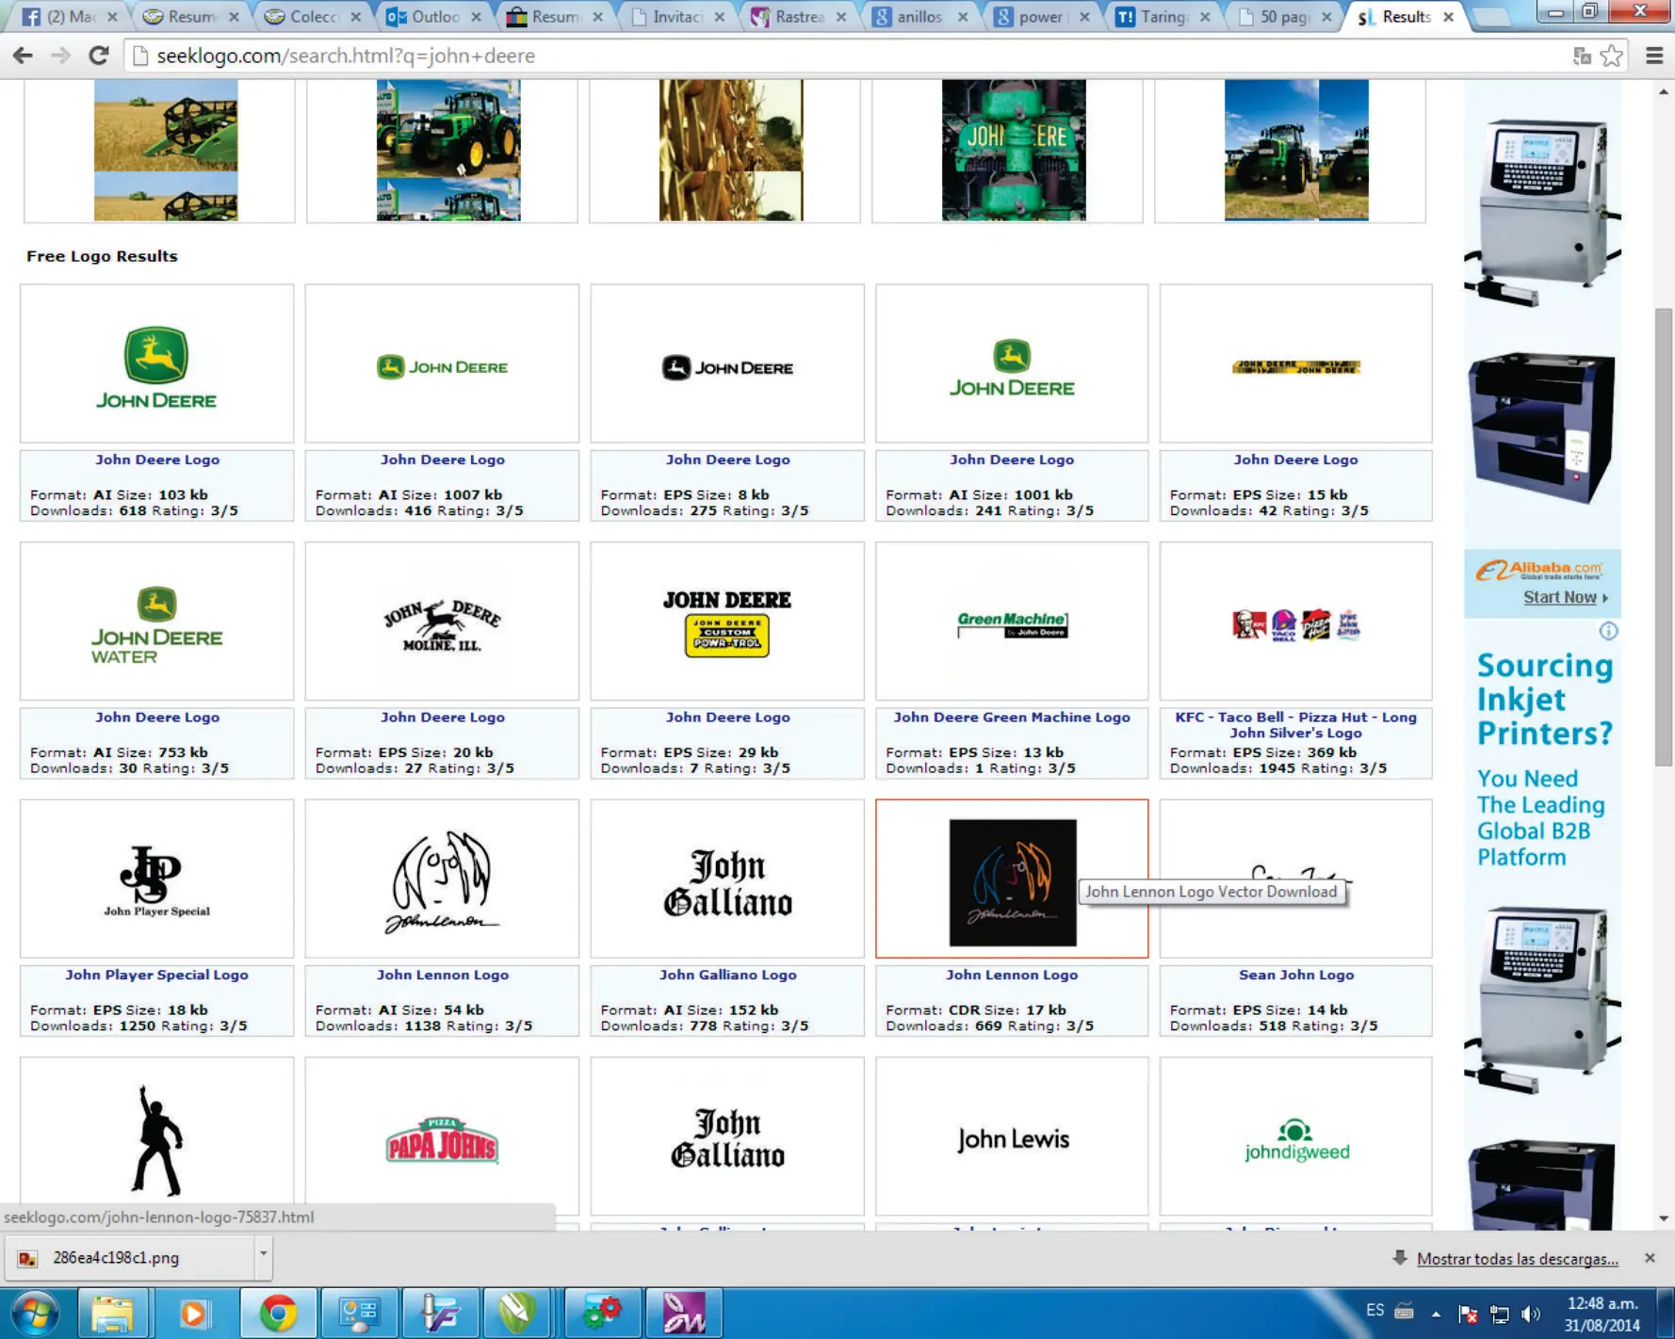
Task: Click 'John Player Special Logo' link
Action: tap(156, 976)
